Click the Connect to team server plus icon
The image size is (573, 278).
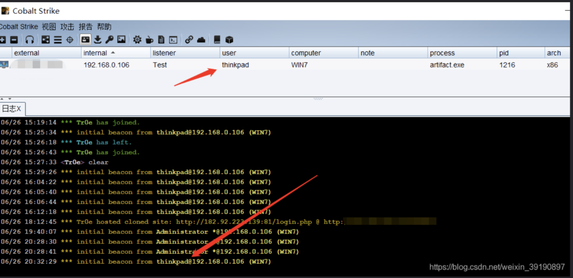coord(2,39)
